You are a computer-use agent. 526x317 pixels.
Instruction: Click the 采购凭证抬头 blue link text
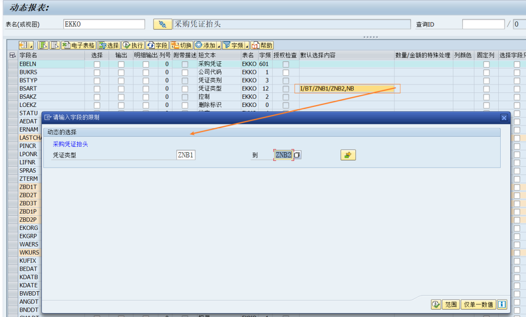click(71, 144)
